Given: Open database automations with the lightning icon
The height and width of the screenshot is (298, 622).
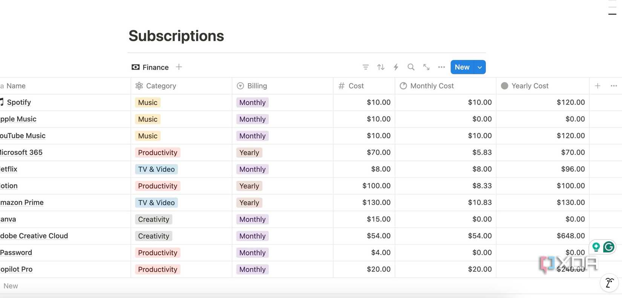Looking at the screenshot, I should click(395, 67).
